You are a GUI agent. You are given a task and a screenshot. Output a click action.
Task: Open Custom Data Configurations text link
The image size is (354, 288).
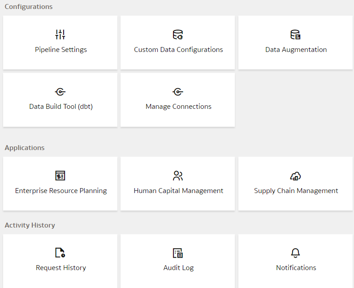pos(178,50)
